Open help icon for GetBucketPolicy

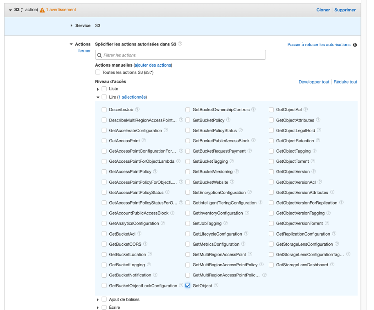point(228,120)
